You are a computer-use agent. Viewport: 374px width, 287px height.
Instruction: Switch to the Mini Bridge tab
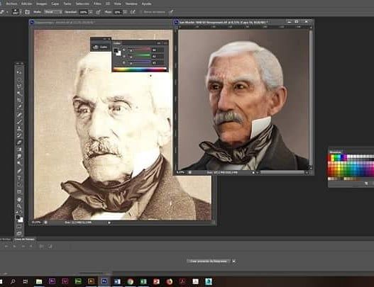[5, 239]
